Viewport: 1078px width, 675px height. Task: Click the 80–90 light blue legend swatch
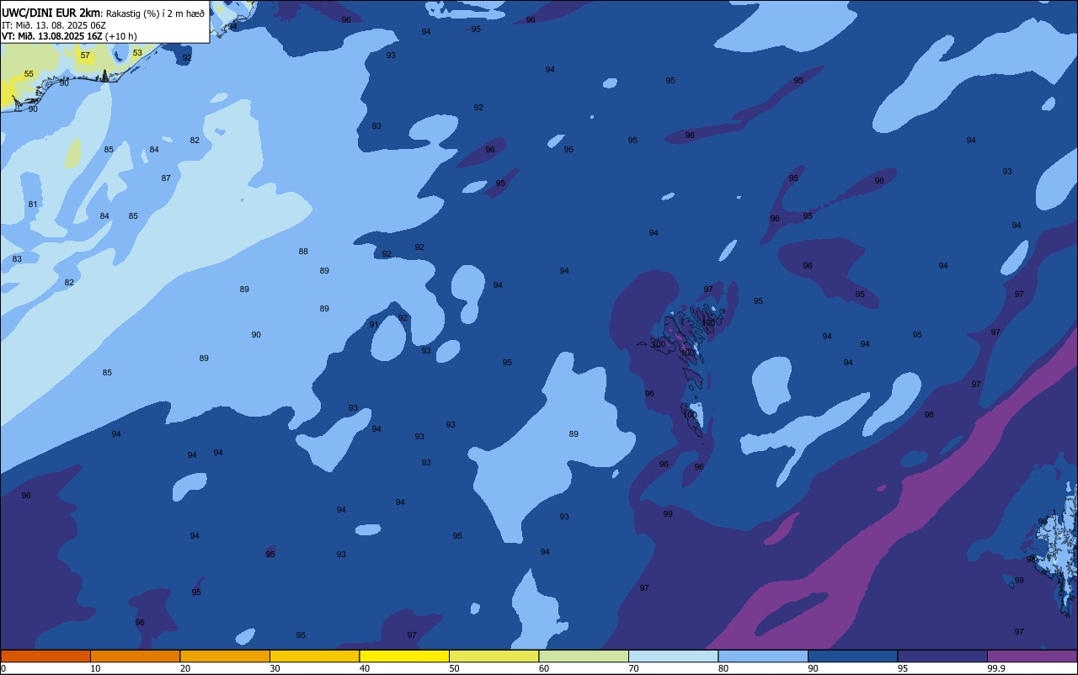[x=763, y=656]
